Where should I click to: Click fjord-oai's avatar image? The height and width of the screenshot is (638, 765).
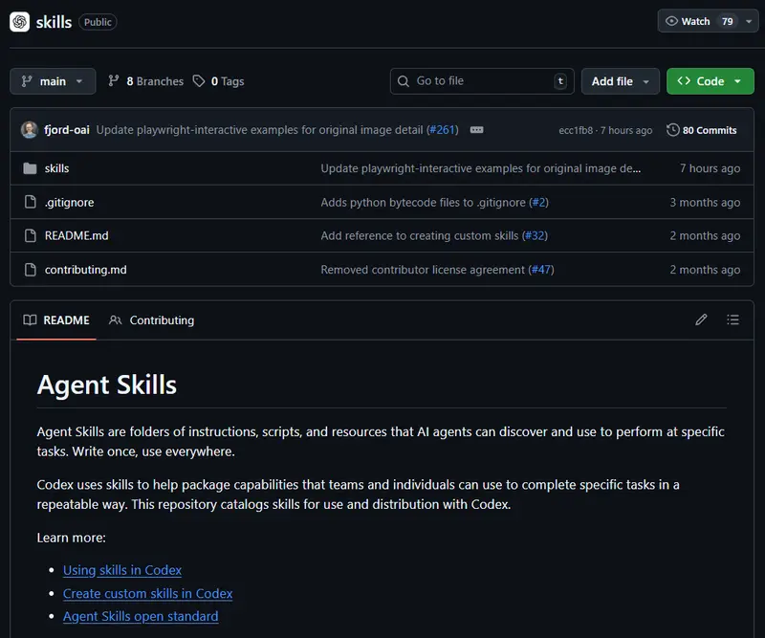[x=28, y=129]
